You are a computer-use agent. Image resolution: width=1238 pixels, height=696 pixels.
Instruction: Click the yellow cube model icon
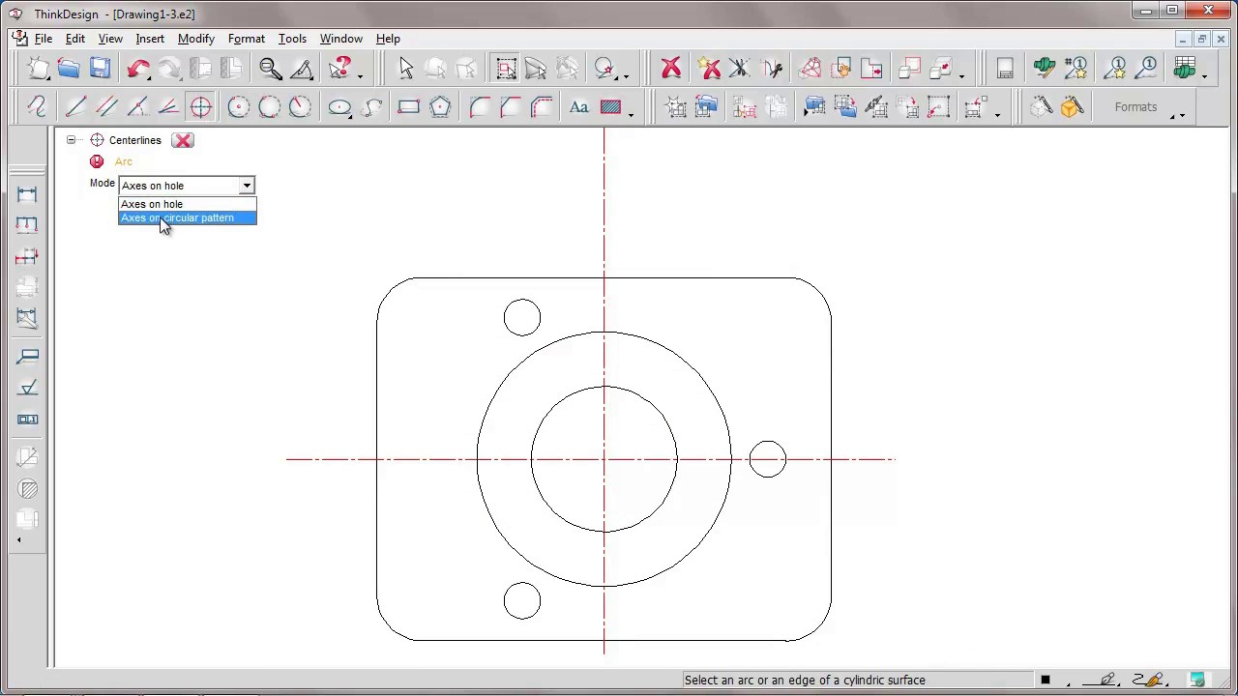point(1072,106)
